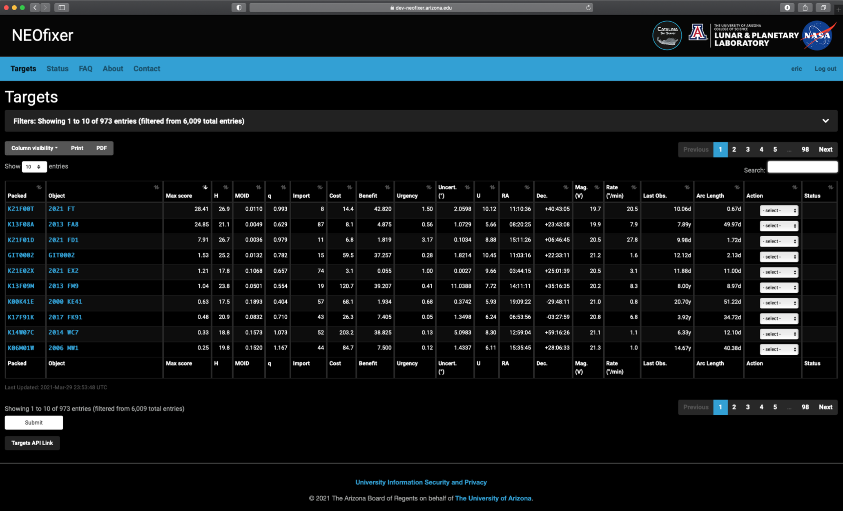Open the 2000 KE41 object link
Viewport: 843px width, 511px height.
pos(65,302)
